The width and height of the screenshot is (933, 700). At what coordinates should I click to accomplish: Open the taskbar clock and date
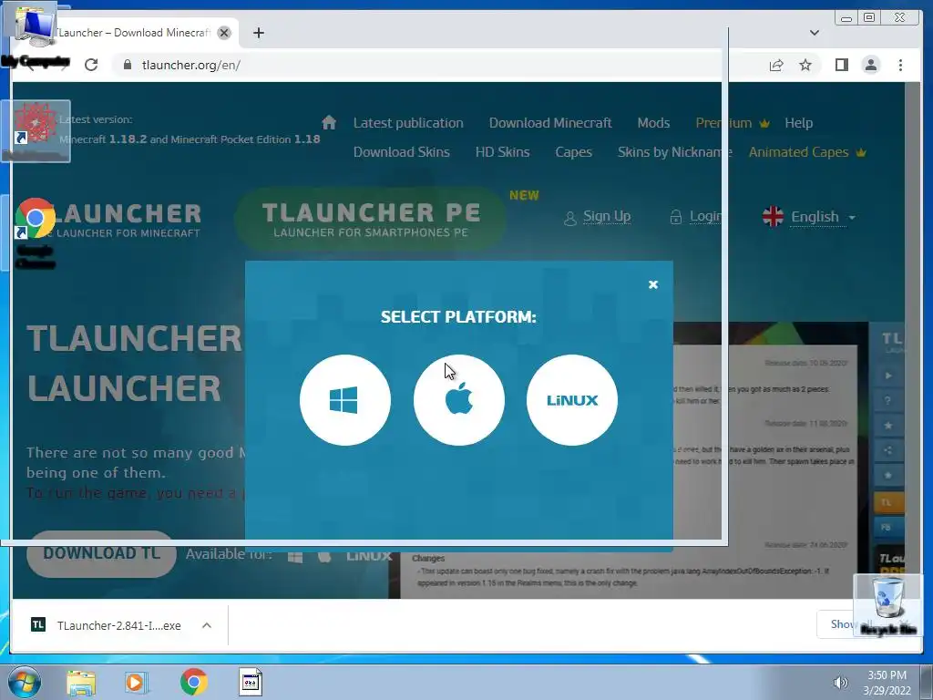[887, 683]
